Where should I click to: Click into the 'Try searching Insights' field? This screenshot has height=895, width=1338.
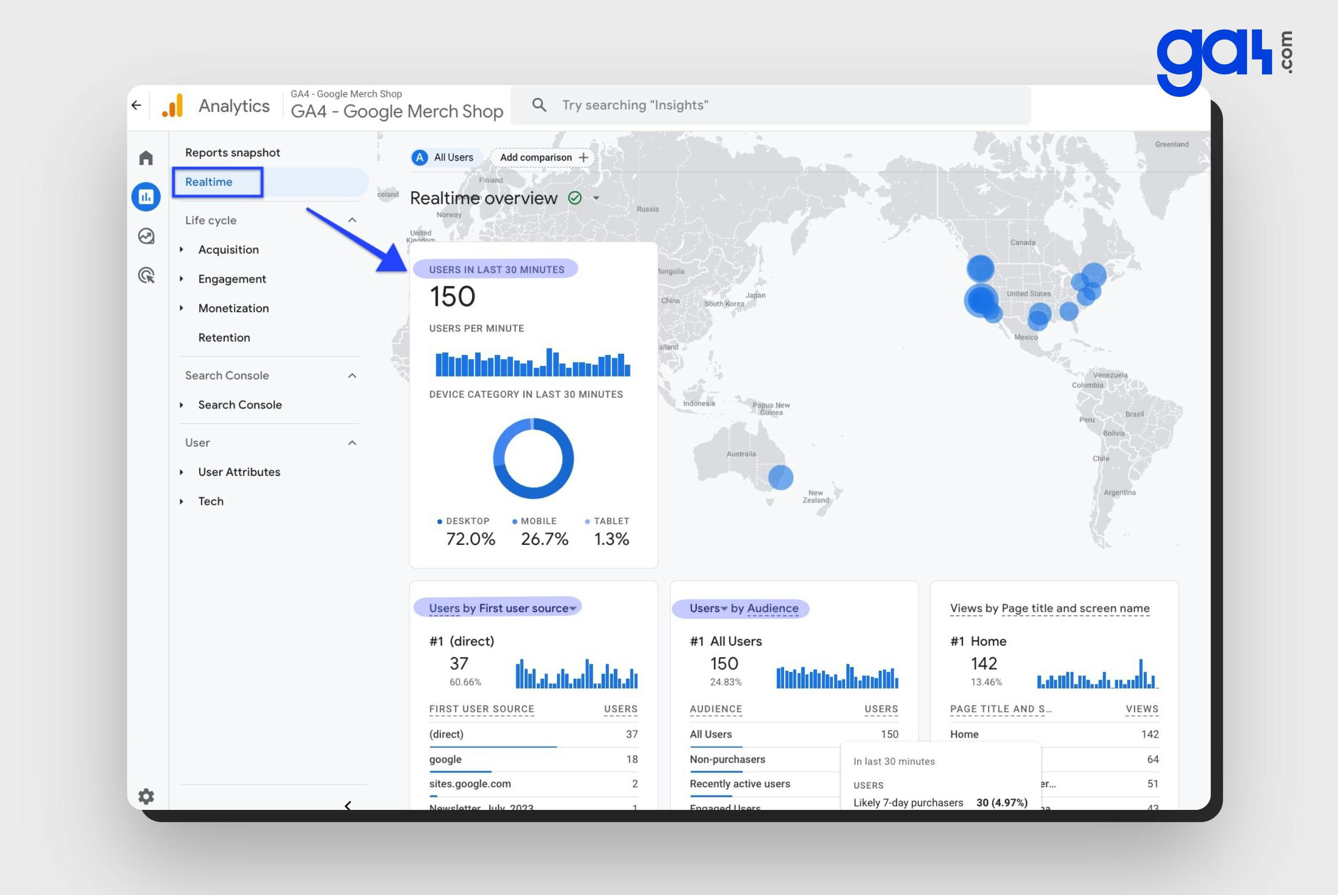click(770, 105)
